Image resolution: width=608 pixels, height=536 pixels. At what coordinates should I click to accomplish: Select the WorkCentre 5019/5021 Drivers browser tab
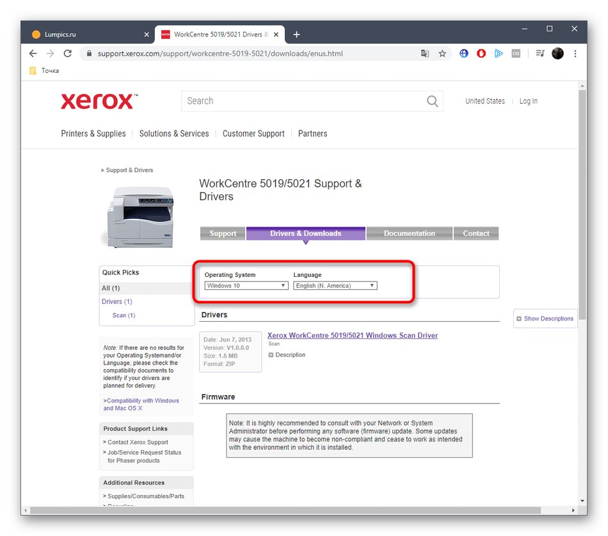(x=220, y=35)
